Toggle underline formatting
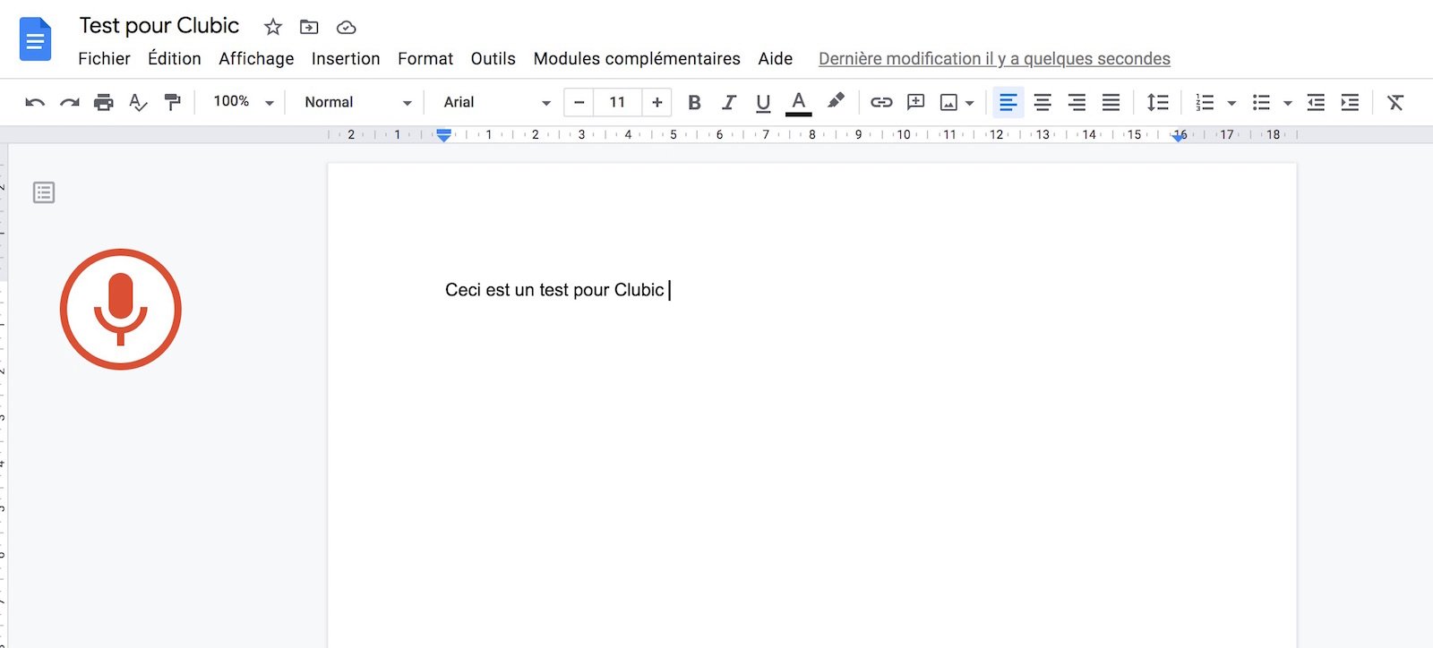 pyautogui.click(x=763, y=103)
